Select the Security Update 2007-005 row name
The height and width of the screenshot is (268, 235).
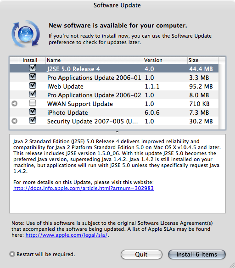pyautogui.click(x=92, y=121)
